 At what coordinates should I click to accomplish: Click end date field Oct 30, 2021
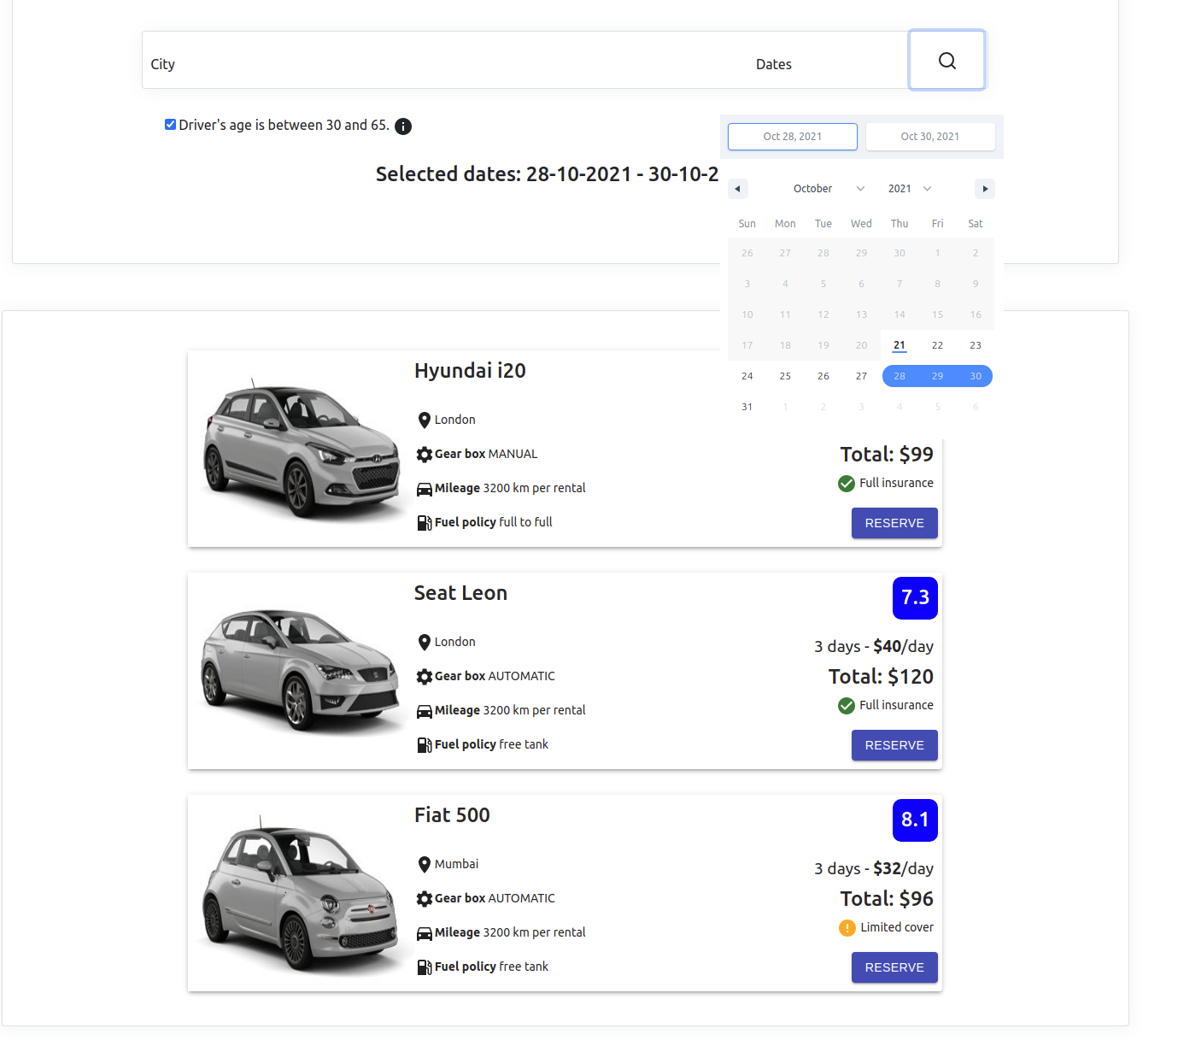tap(930, 137)
